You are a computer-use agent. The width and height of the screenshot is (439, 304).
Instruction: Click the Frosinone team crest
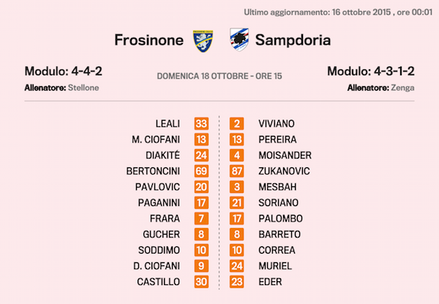pyautogui.click(x=203, y=39)
